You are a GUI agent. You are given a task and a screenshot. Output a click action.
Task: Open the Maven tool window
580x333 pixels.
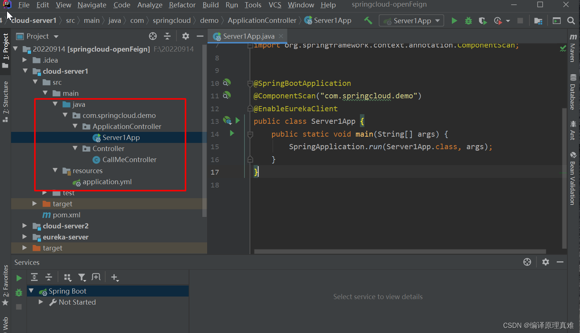pos(573,48)
